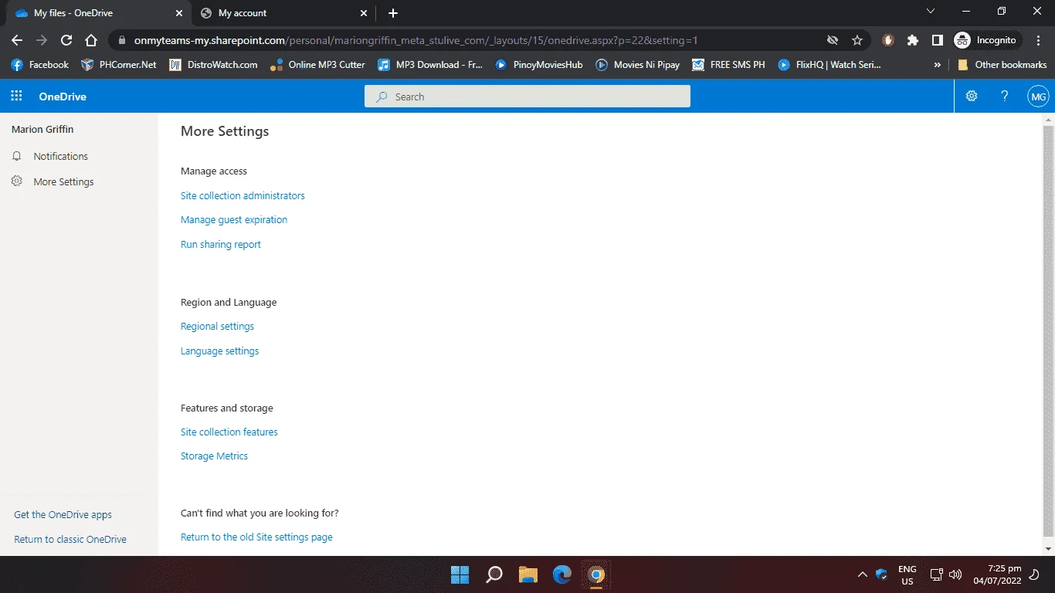Go back in browser history

tap(17, 40)
